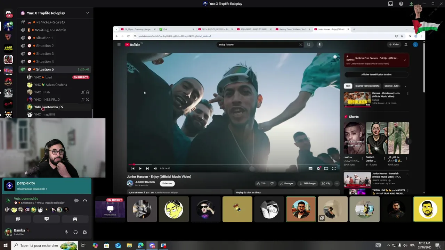Open Discord user settings gear

(85, 232)
